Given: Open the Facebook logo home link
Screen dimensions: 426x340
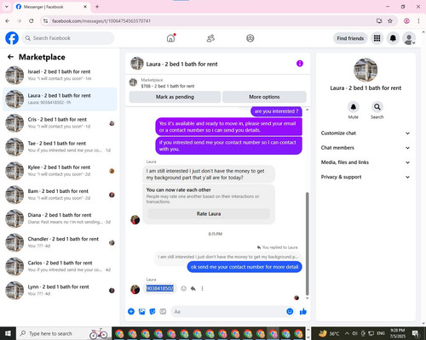Looking at the screenshot, I should click(12, 38).
